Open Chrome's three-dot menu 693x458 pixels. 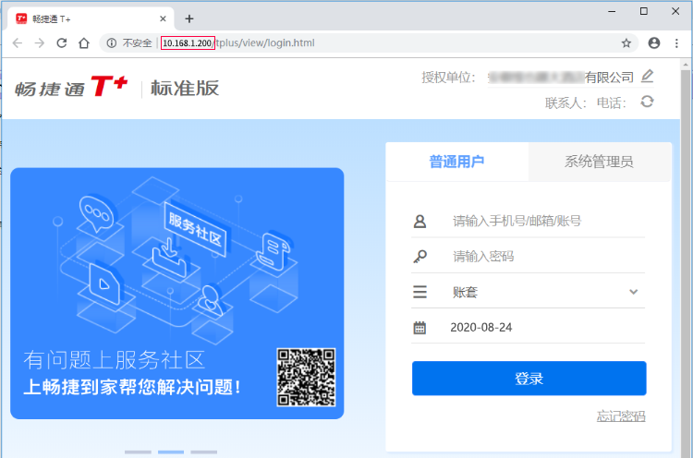click(x=676, y=42)
